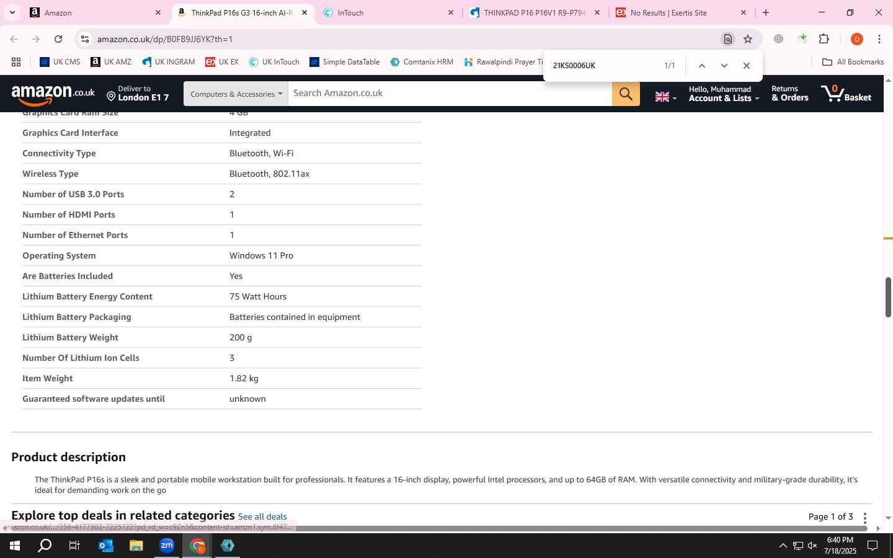Screen dimensions: 893x558
Task: Click the Amazon.co.uk logo
Action: [53, 94]
